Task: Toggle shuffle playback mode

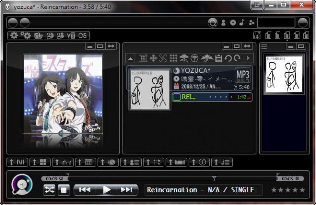Action: 49,190
